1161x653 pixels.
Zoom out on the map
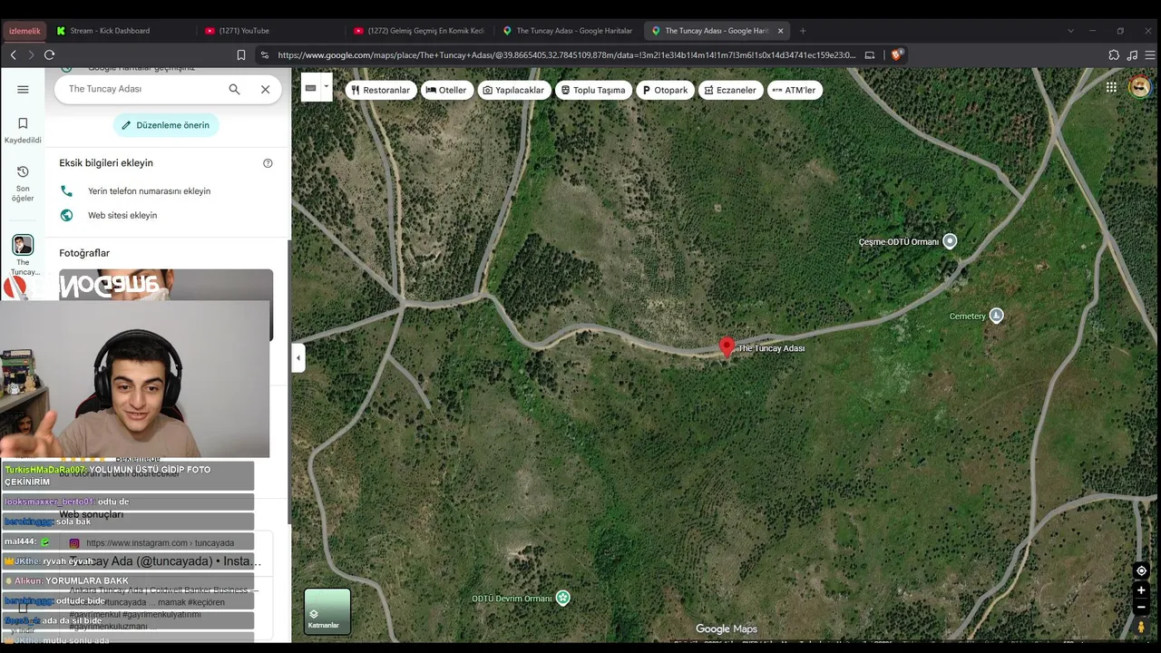click(1141, 606)
